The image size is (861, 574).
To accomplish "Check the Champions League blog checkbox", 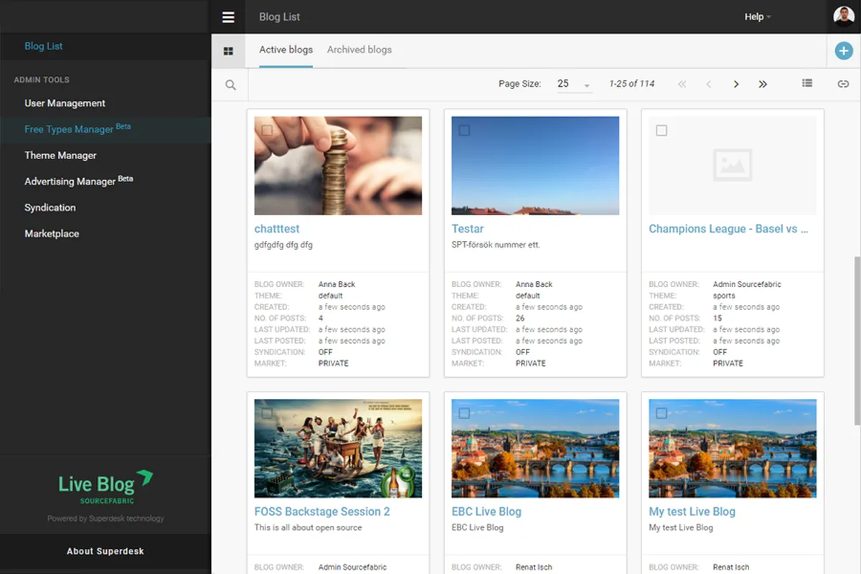I will pos(662,130).
